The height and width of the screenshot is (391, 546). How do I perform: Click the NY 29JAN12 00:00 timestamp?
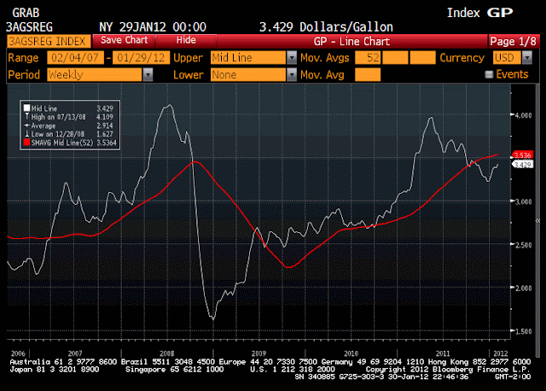[x=153, y=27]
